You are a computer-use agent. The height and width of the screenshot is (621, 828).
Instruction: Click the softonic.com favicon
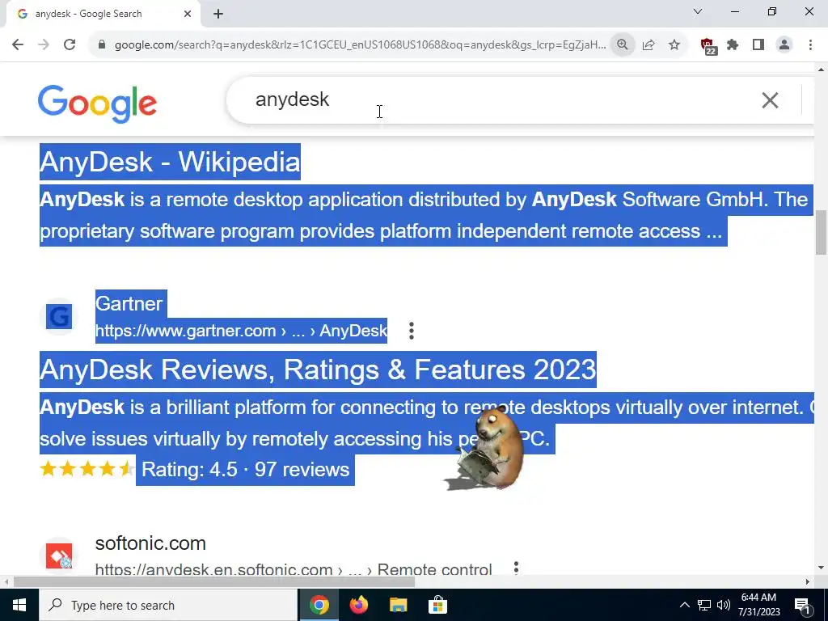[58, 556]
